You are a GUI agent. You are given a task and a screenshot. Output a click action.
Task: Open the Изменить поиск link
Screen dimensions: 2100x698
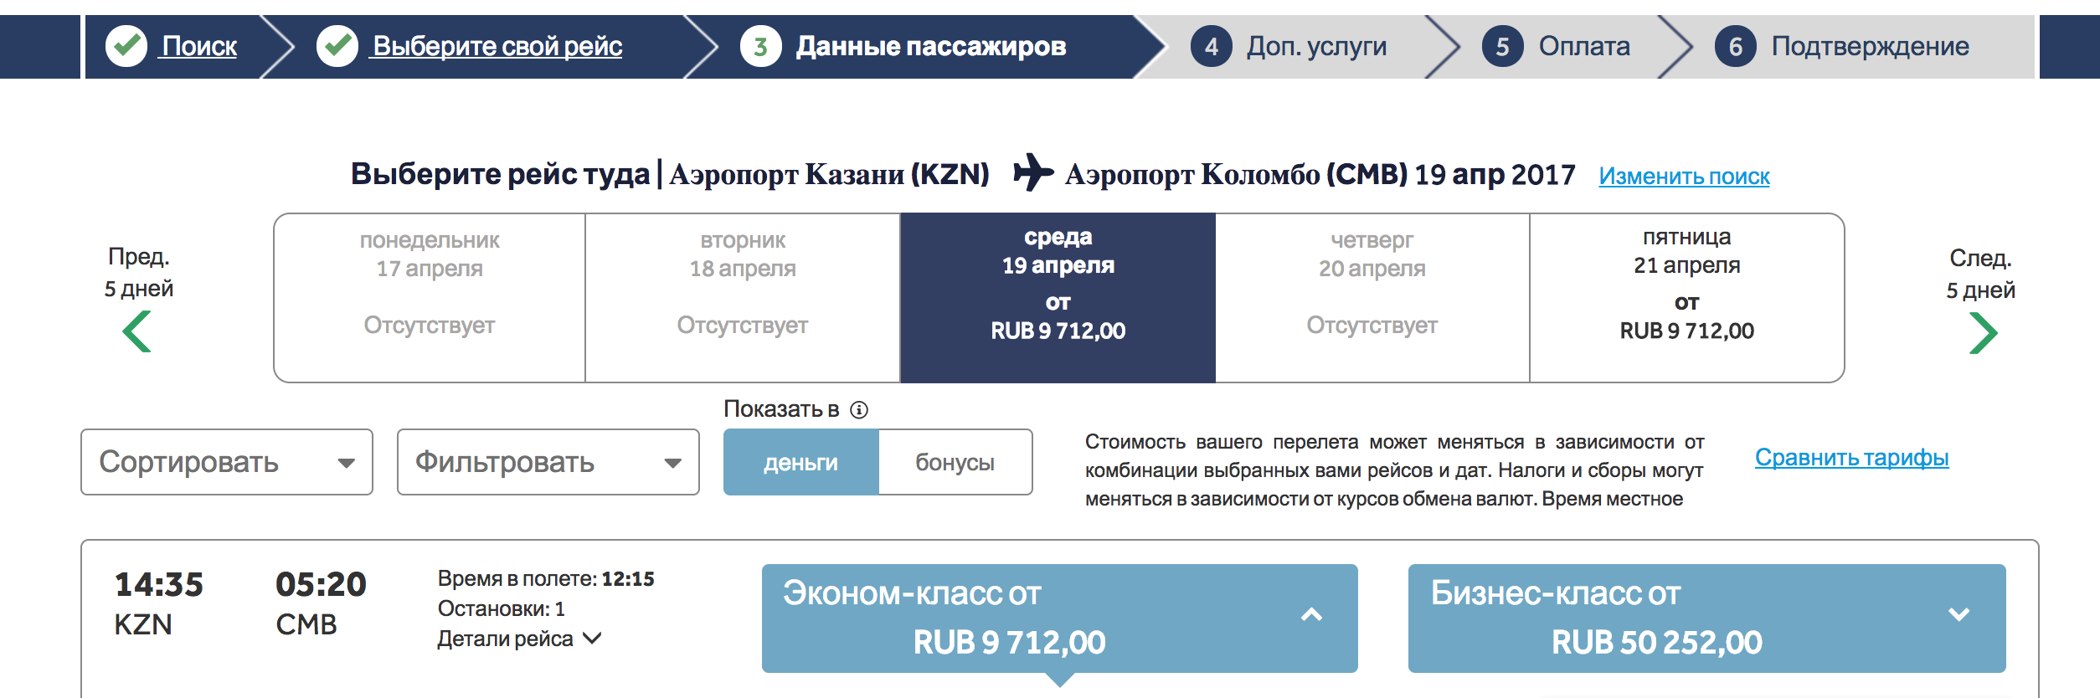1684,177
